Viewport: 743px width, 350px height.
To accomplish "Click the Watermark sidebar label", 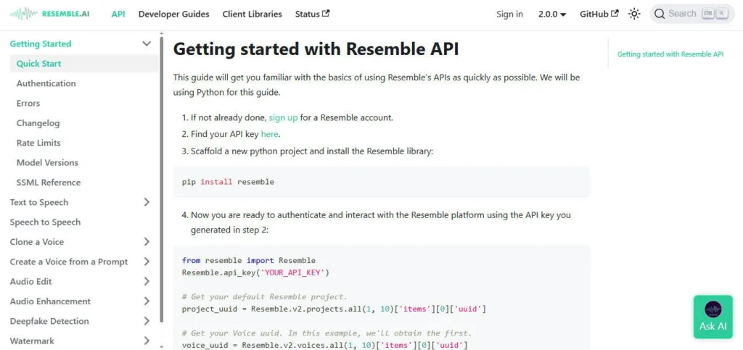I will 32,341.
